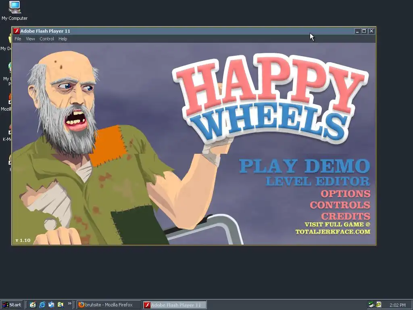Launch Outlook Express from quick launch
Viewport: 413px width, 310px height.
coord(51,305)
